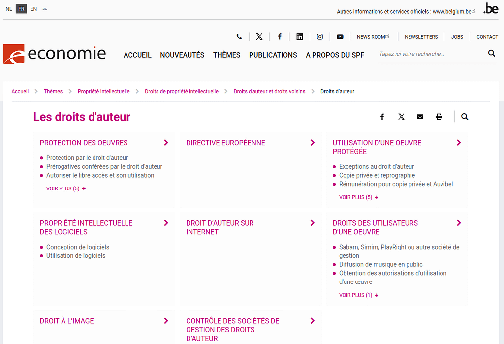The image size is (504, 344).
Task: Open the Instagram icon in header
Action: (x=320, y=37)
